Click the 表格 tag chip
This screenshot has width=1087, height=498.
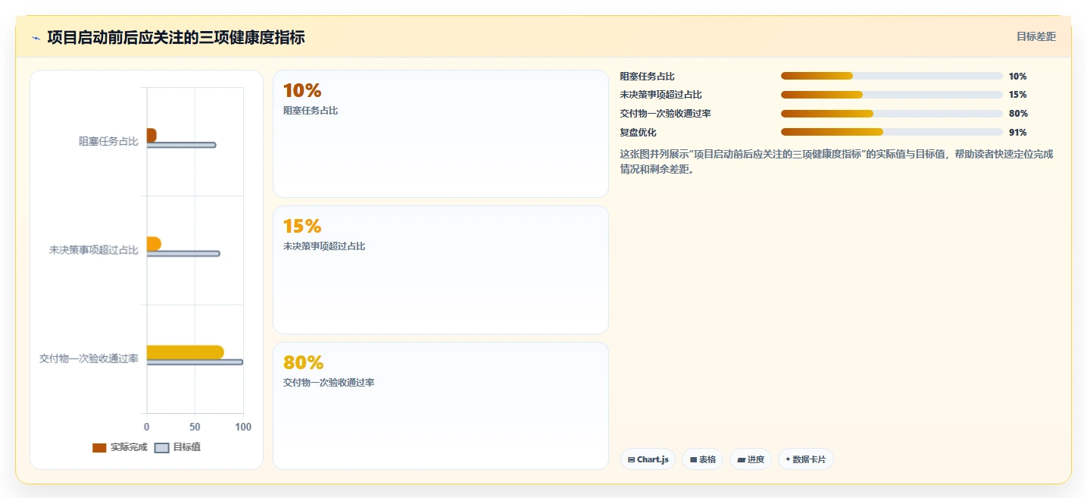click(703, 459)
